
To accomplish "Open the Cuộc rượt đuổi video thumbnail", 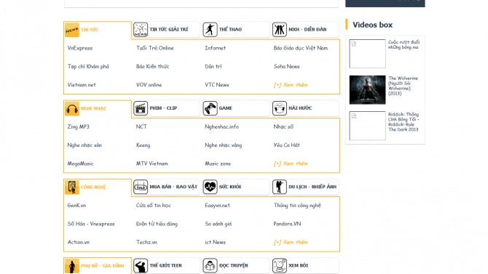I will (367, 54).
